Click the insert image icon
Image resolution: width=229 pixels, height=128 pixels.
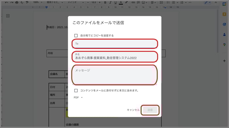coord(143,3)
